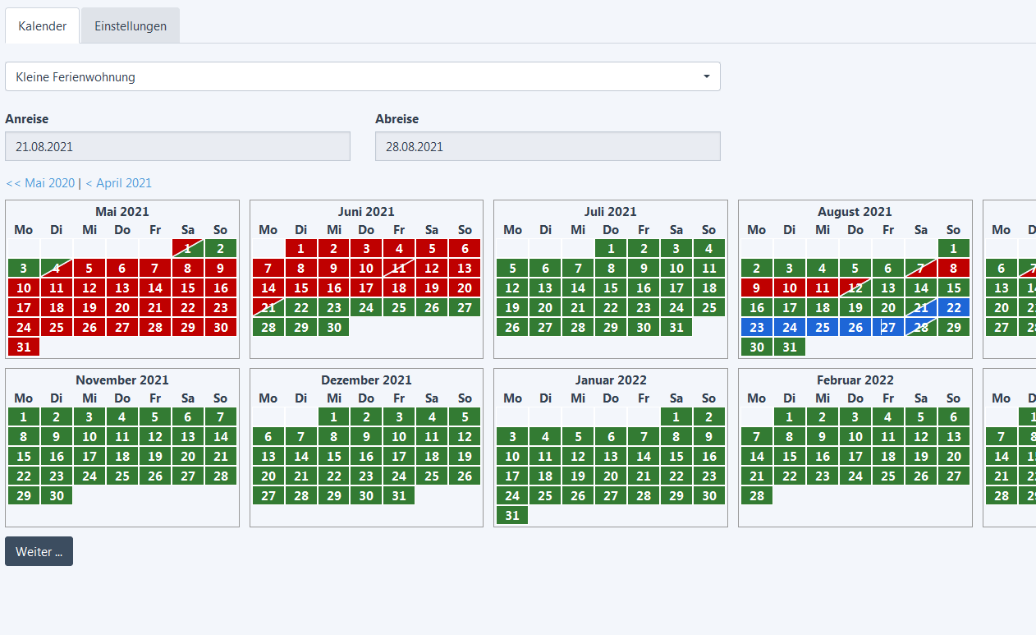The image size is (1036, 635).
Task: Click the Januar 2022 month heading
Action: [611, 380]
